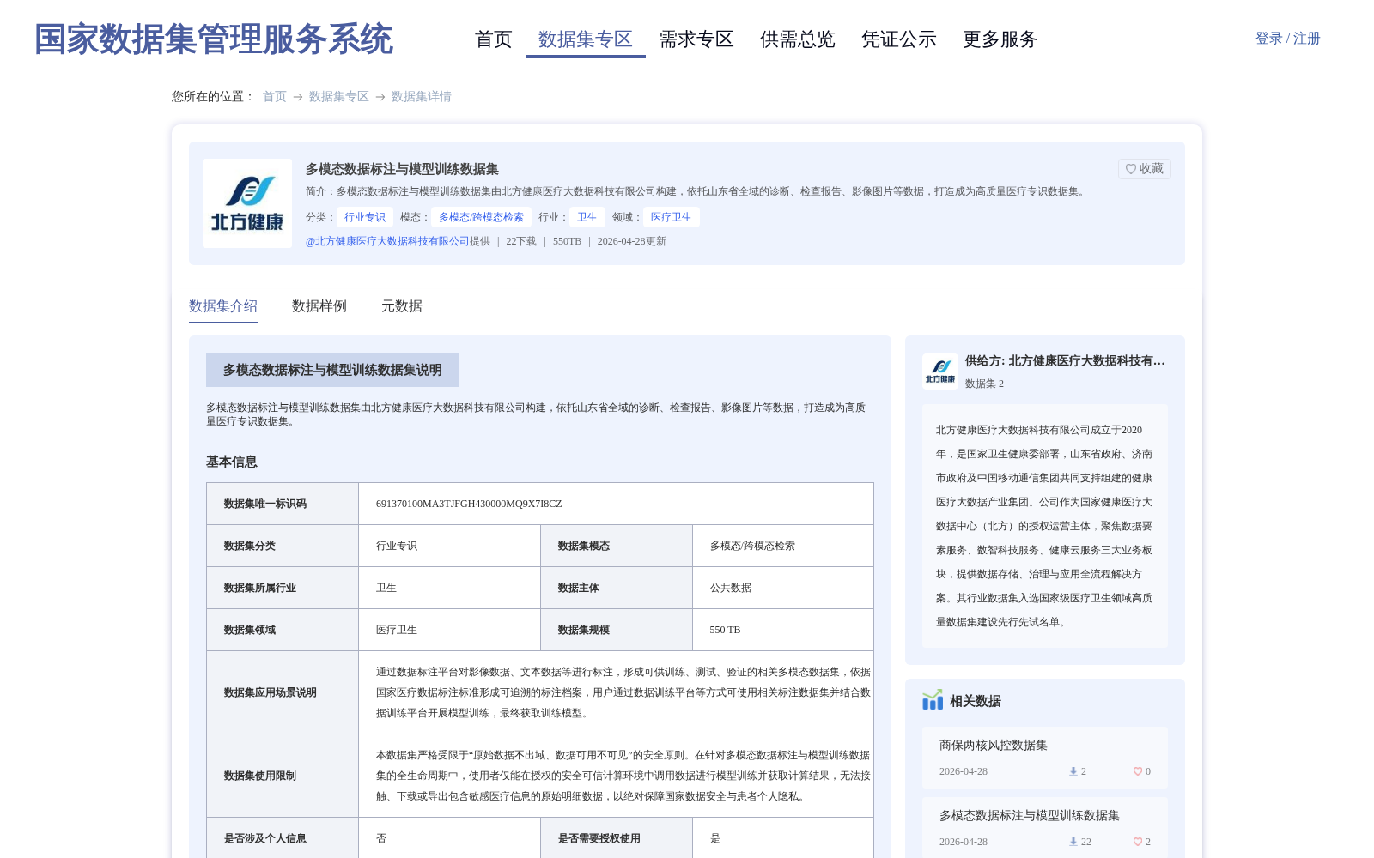Image resolution: width=1374 pixels, height=858 pixels.
Task: Click table label 数据集规模
Action: (584, 630)
